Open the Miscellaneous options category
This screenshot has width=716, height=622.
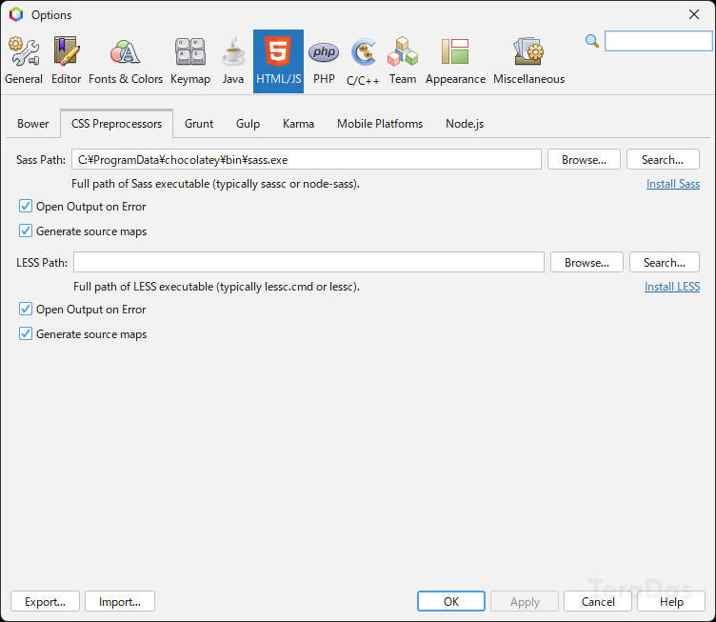point(528,61)
